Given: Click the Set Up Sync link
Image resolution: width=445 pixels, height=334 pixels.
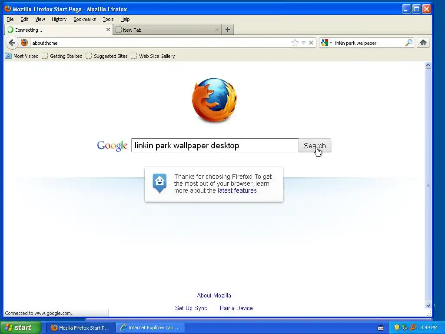Looking at the screenshot, I should (x=191, y=308).
